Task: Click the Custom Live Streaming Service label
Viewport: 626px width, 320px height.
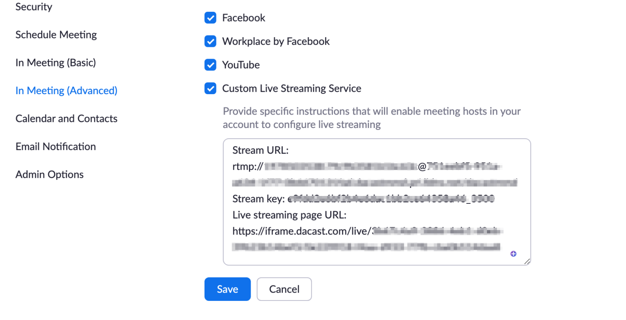Action: pos(291,88)
